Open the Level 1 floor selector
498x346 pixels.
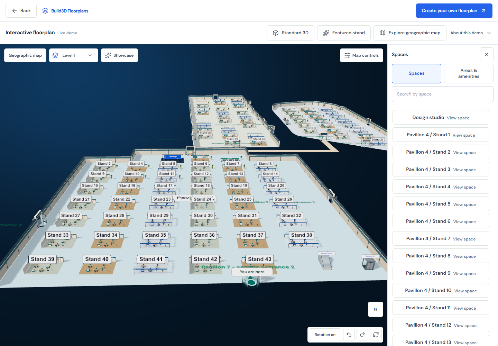(x=74, y=55)
